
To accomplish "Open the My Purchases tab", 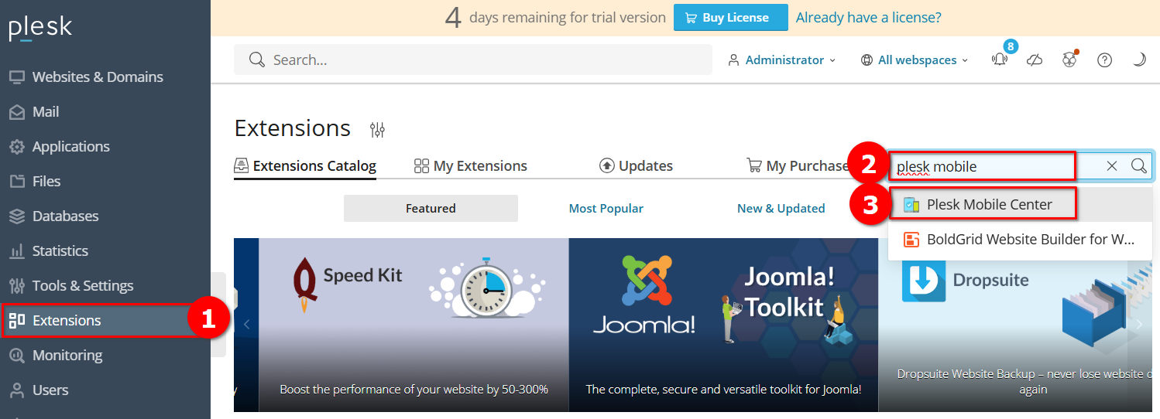I will pos(798,165).
